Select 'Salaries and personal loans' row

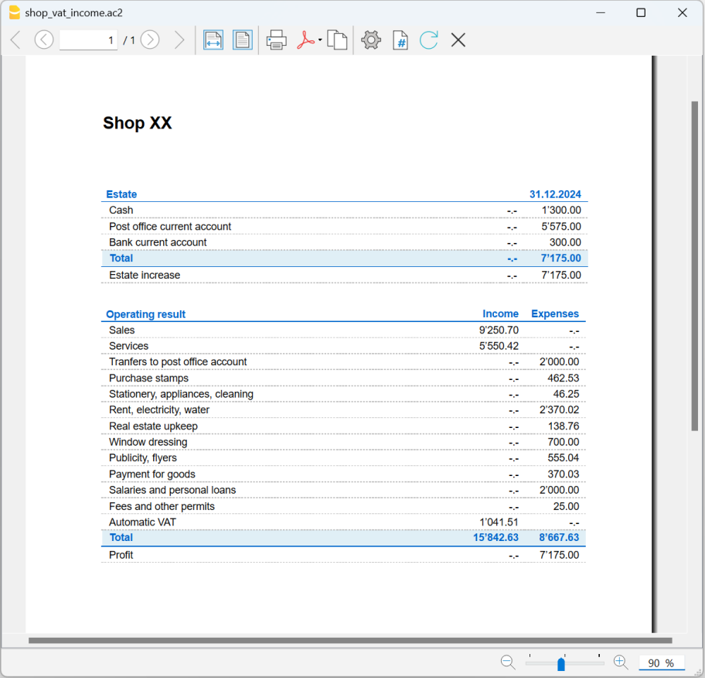[x=172, y=490]
